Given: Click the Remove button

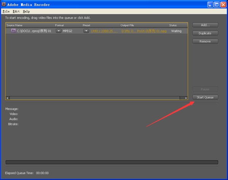Looking at the screenshot, I should (205, 41).
